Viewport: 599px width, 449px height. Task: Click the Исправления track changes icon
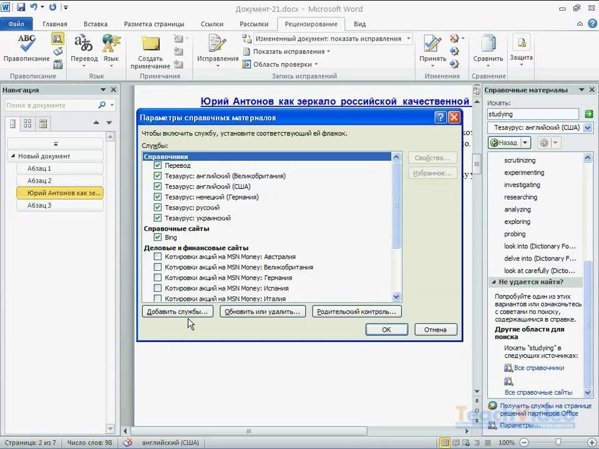[217, 43]
